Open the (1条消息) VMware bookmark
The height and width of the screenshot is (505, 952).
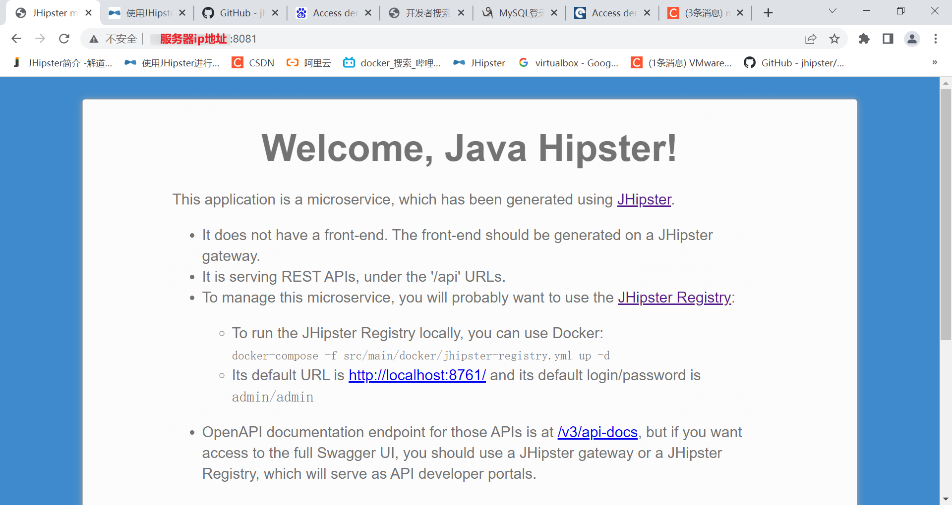pos(681,63)
